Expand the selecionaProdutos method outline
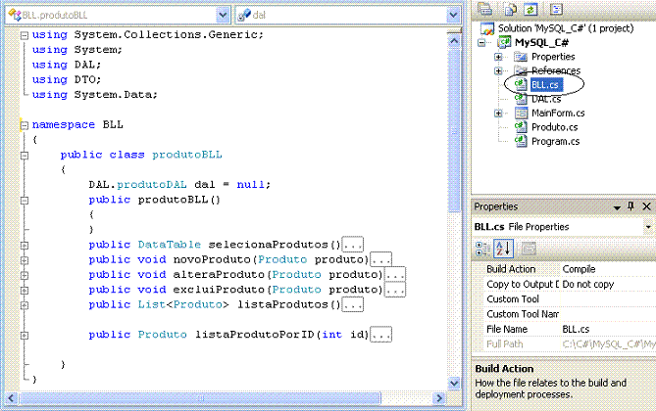 click(x=25, y=246)
